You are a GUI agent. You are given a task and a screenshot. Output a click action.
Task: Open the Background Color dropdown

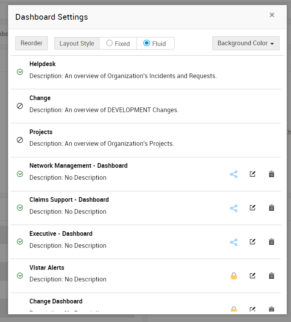click(x=246, y=43)
